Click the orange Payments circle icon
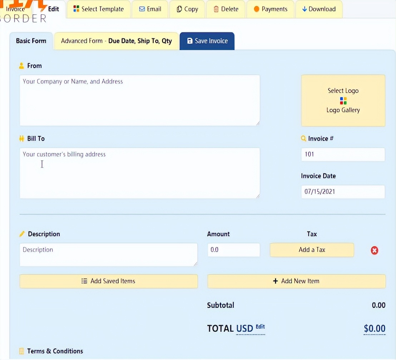The width and height of the screenshot is (396, 360). [x=256, y=9]
